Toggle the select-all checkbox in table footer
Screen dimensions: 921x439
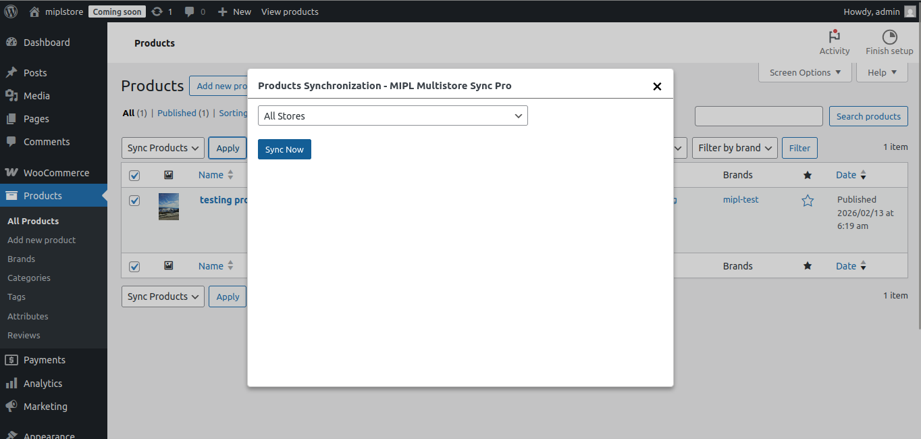click(134, 267)
